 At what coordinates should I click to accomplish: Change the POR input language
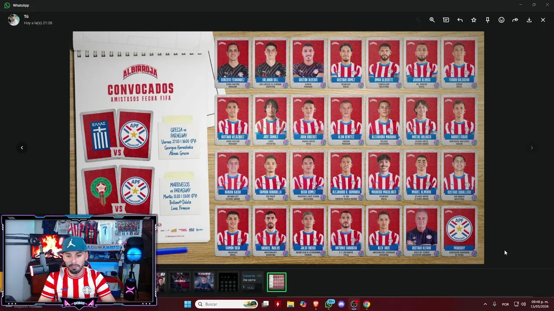pos(505,304)
